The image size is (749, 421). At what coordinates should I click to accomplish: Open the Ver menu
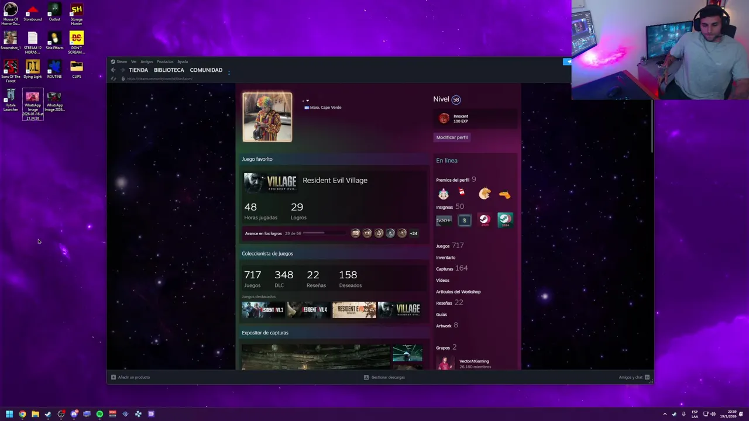[134, 61]
